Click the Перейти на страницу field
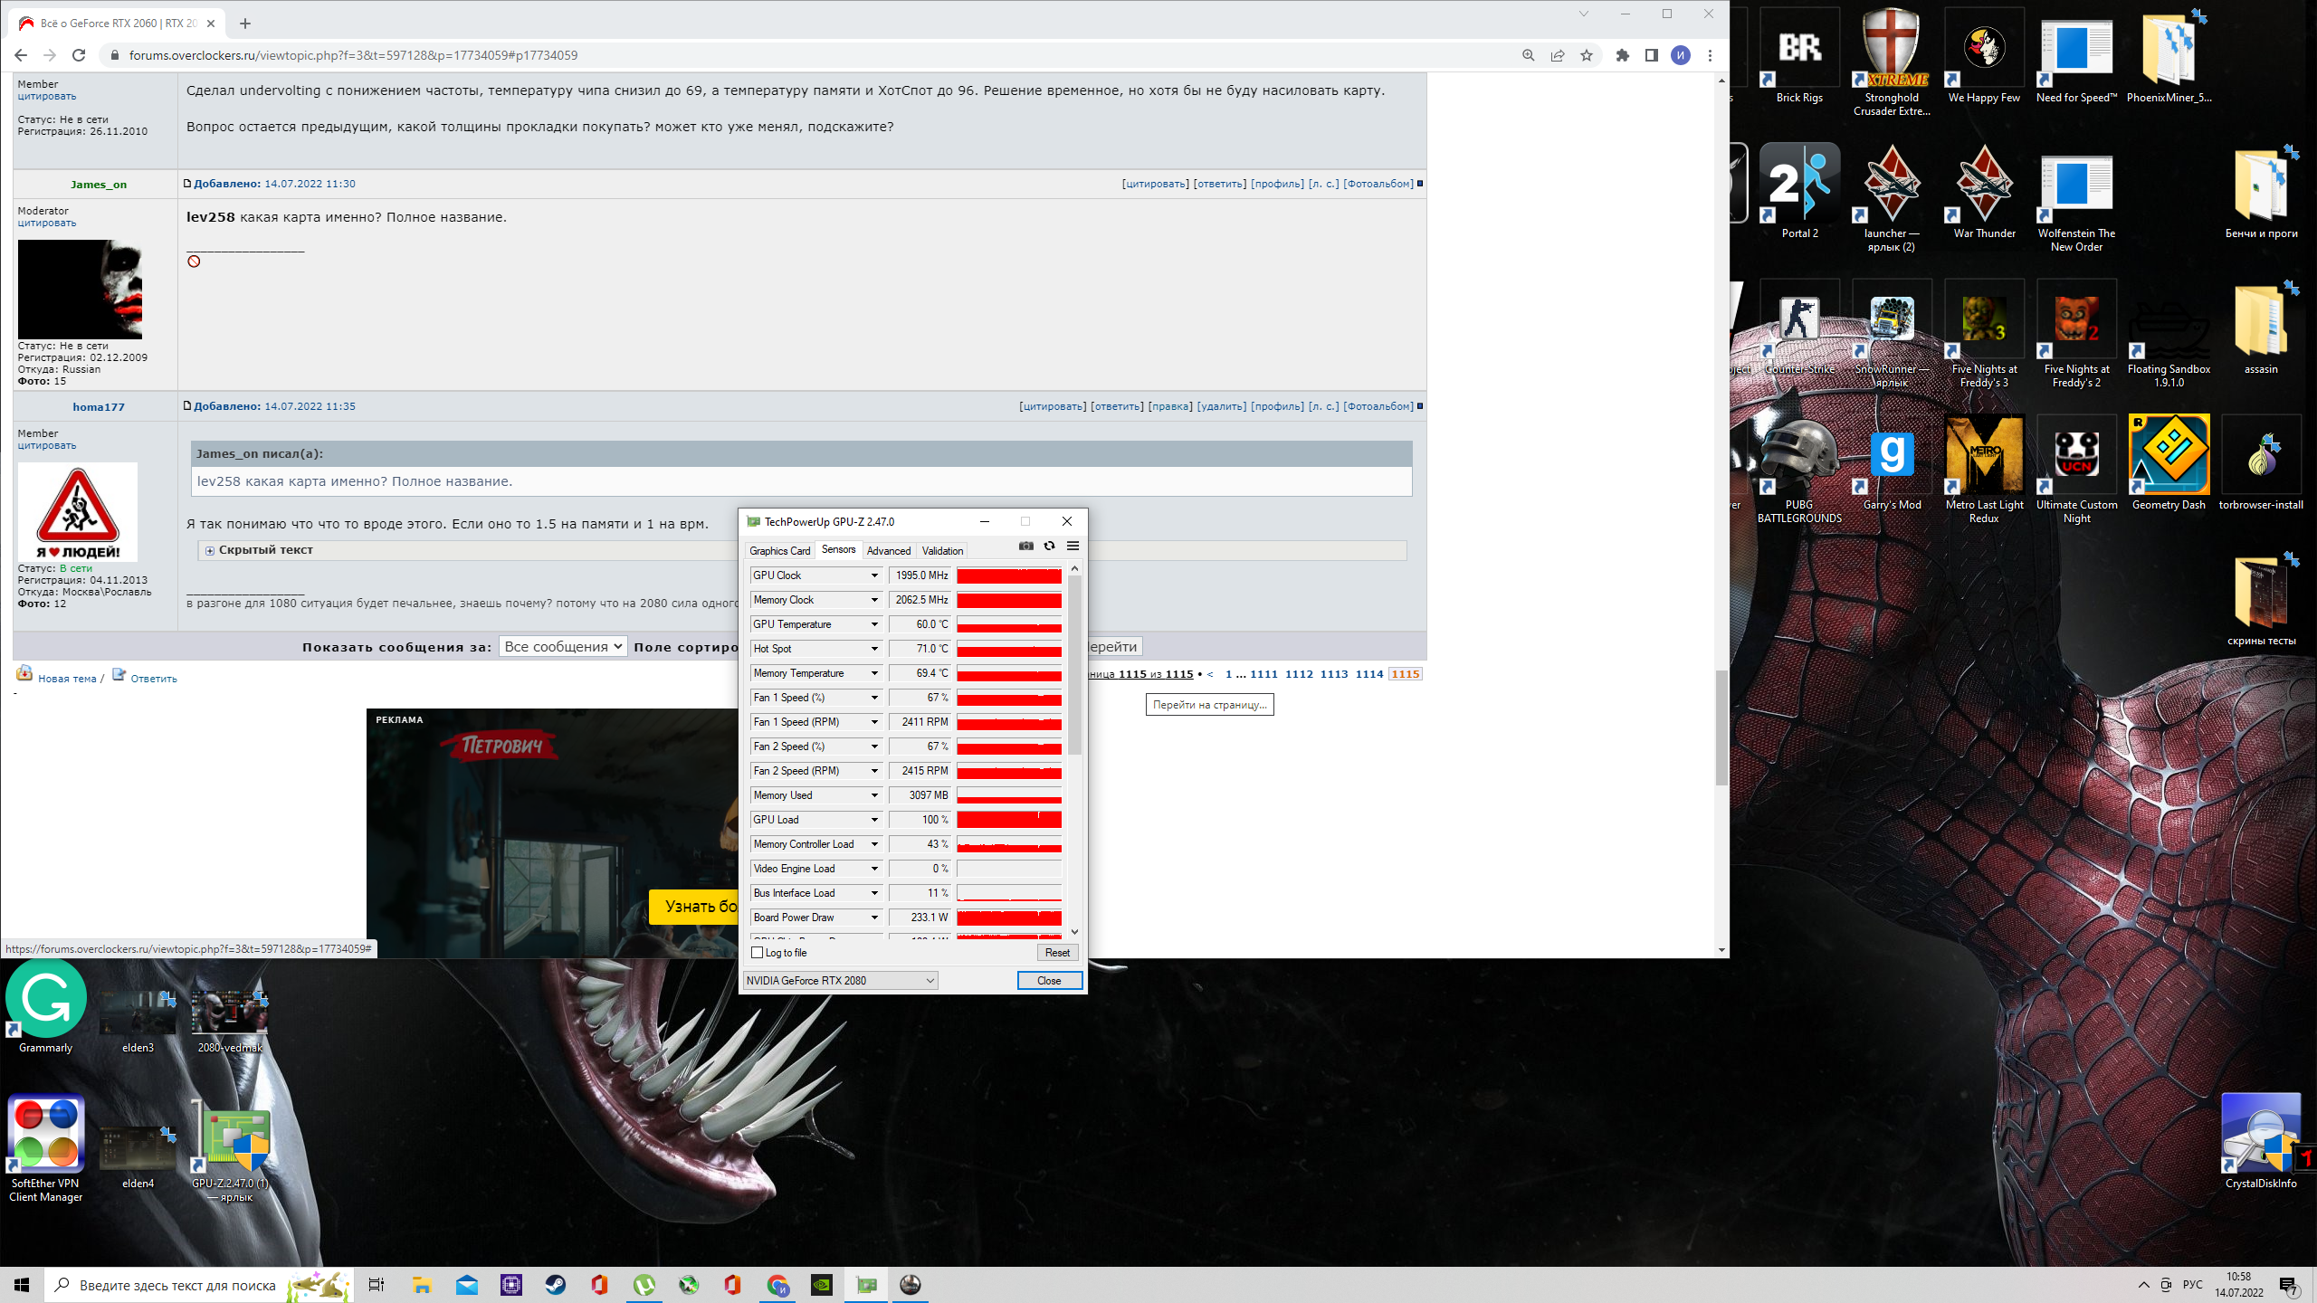The image size is (2317, 1303). (1209, 705)
